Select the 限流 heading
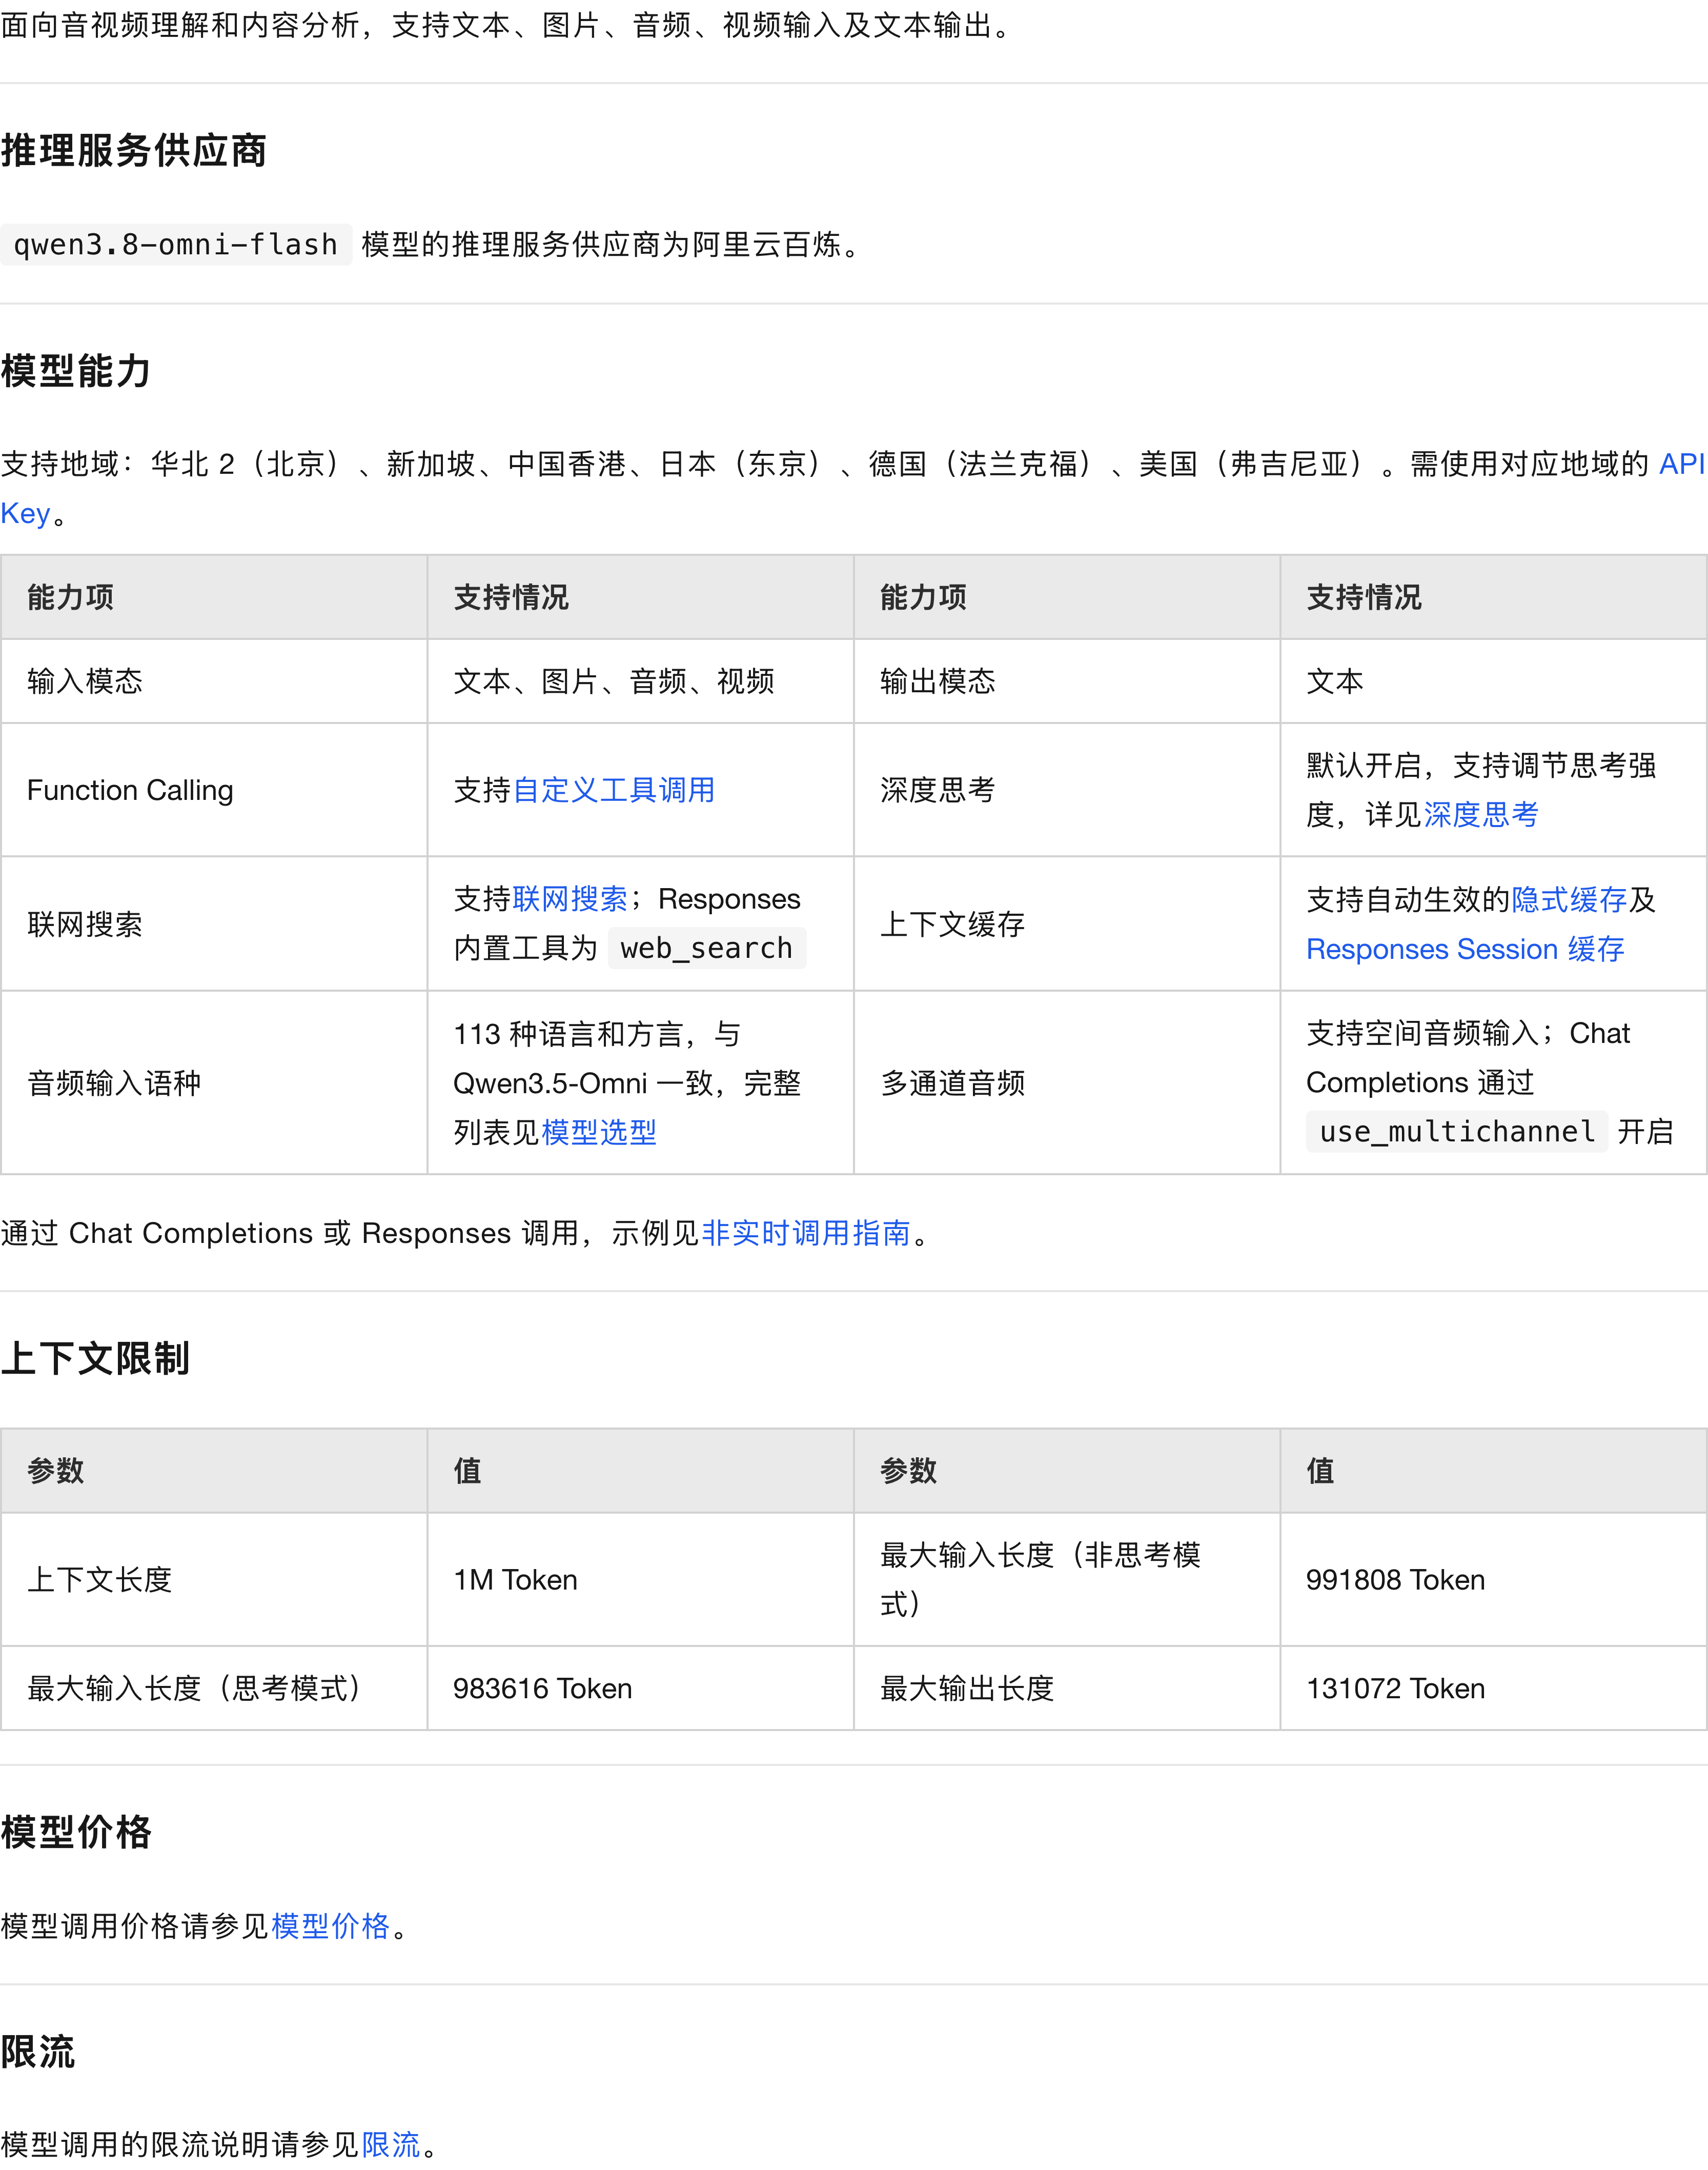This screenshot has width=1708, height=2170. tap(38, 2051)
